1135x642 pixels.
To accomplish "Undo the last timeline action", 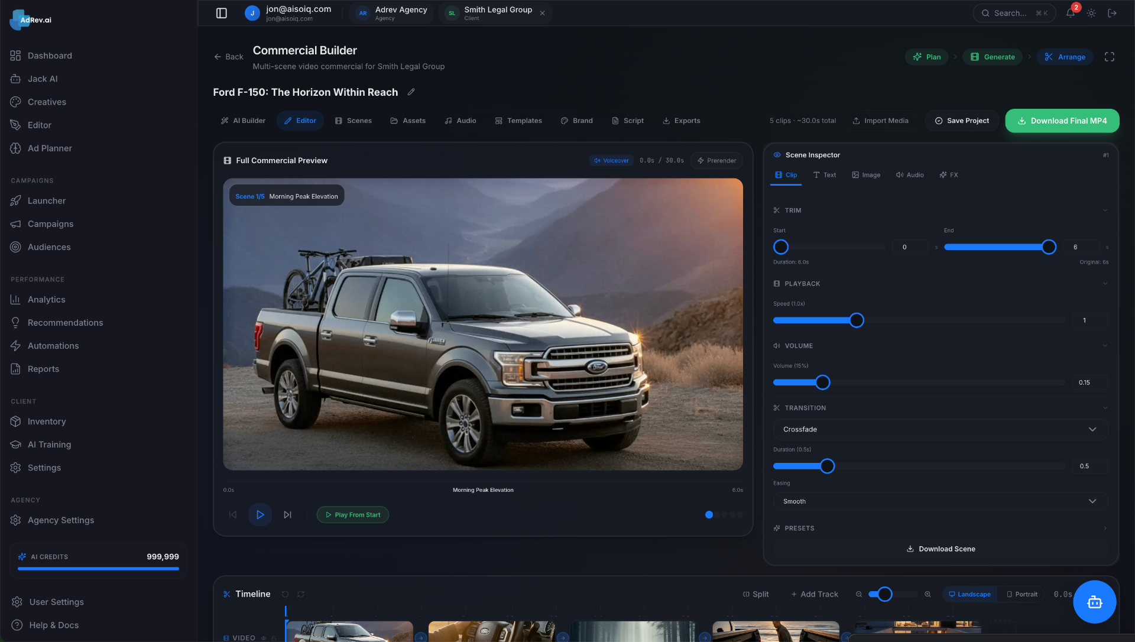I will pos(286,594).
